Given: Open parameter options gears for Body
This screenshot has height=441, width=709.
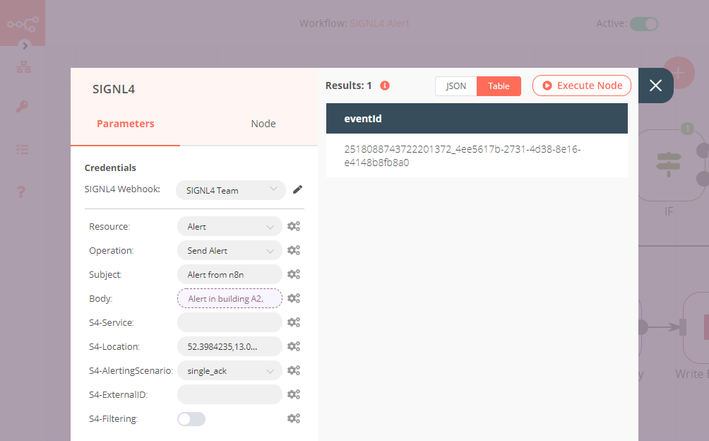Looking at the screenshot, I should (x=294, y=298).
